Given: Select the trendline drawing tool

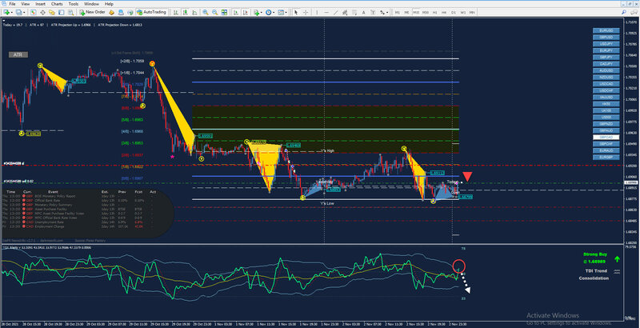Looking at the screenshot, I should coord(336,12).
